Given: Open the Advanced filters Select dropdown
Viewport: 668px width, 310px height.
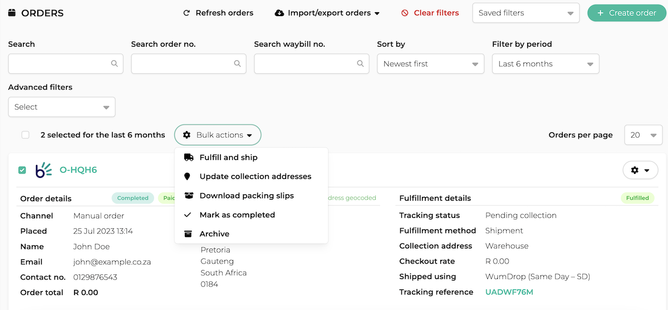Looking at the screenshot, I should (x=62, y=107).
